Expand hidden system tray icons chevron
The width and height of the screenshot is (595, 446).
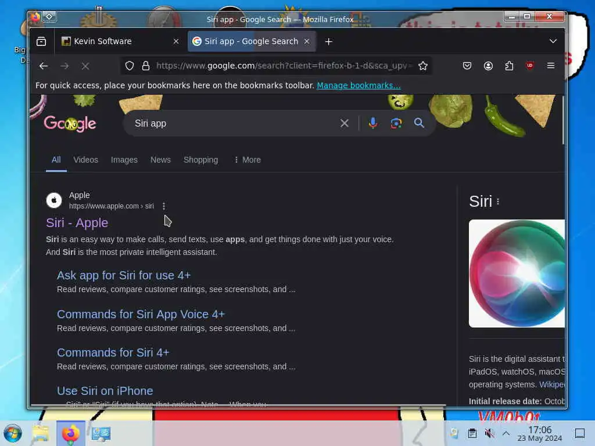(x=506, y=433)
